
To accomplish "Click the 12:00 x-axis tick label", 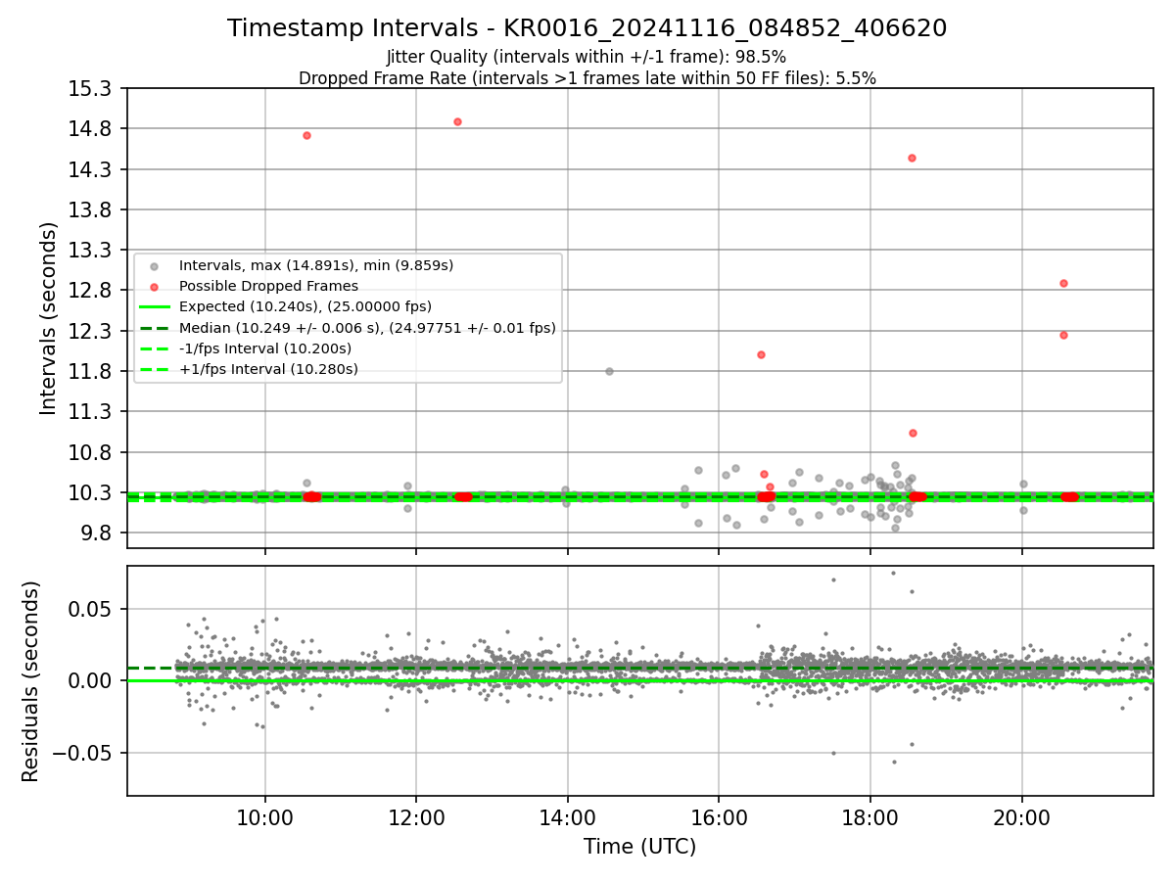I will pos(416,816).
